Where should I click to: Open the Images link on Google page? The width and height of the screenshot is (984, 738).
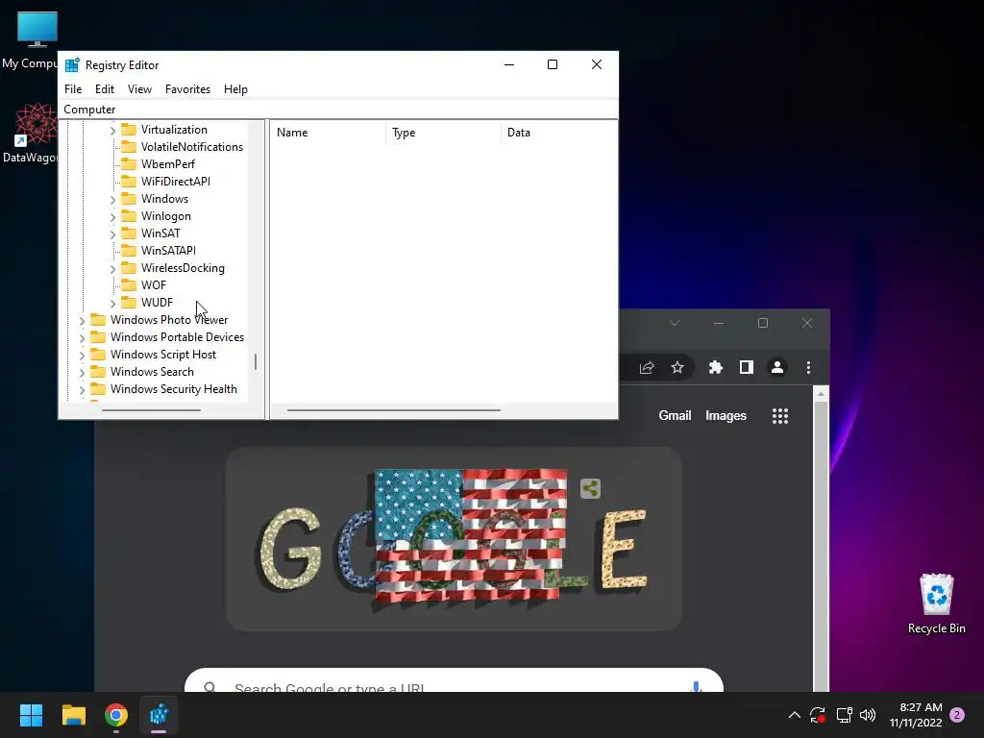tap(726, 415)
